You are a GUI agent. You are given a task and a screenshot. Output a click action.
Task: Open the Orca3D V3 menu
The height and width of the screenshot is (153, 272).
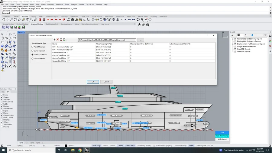(x=89, y=4)
